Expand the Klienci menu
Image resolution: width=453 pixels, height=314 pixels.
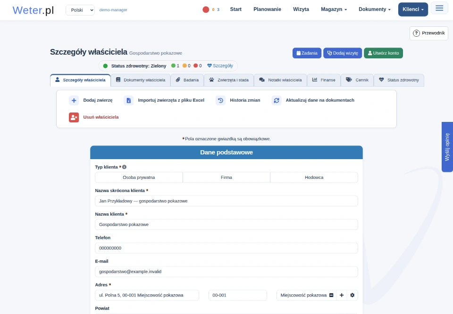413,9
